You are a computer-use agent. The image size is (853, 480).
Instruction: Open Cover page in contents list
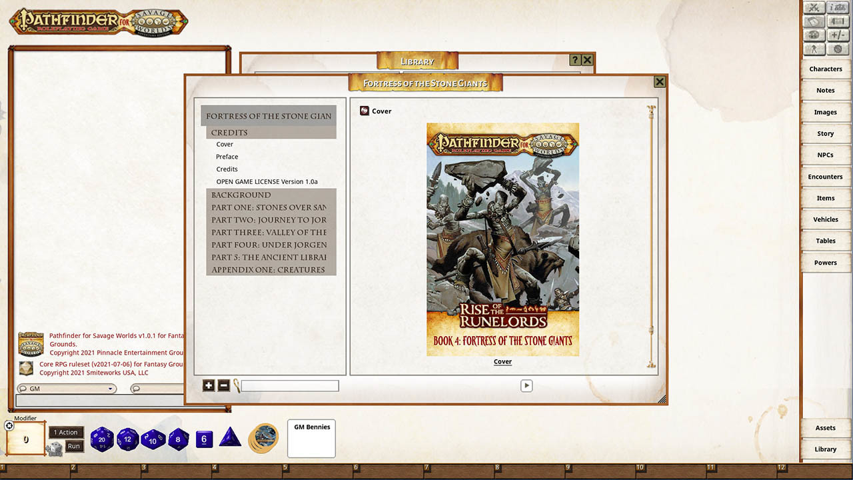point(225,144)
